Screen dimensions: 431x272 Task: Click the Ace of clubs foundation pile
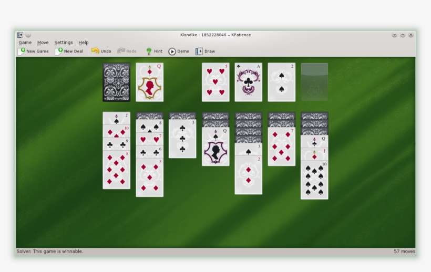(x=249, y=82)
